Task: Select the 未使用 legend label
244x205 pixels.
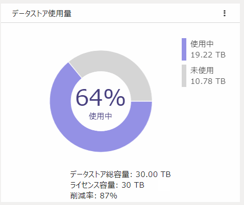Action: (202, 70)
